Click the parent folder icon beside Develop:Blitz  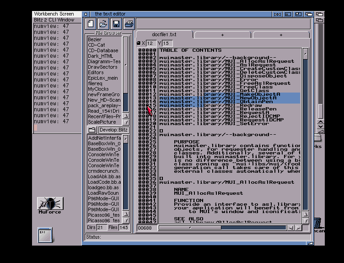(91, 130)
